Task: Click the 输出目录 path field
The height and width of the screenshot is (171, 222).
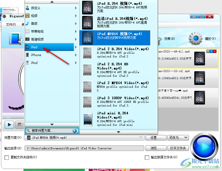Action: [x=84, y=148]
